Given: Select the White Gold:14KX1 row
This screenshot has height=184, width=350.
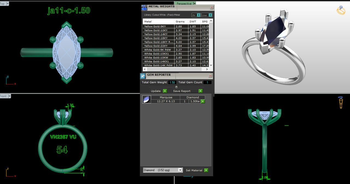Looking at the screenshot, I should click(176, 61).
